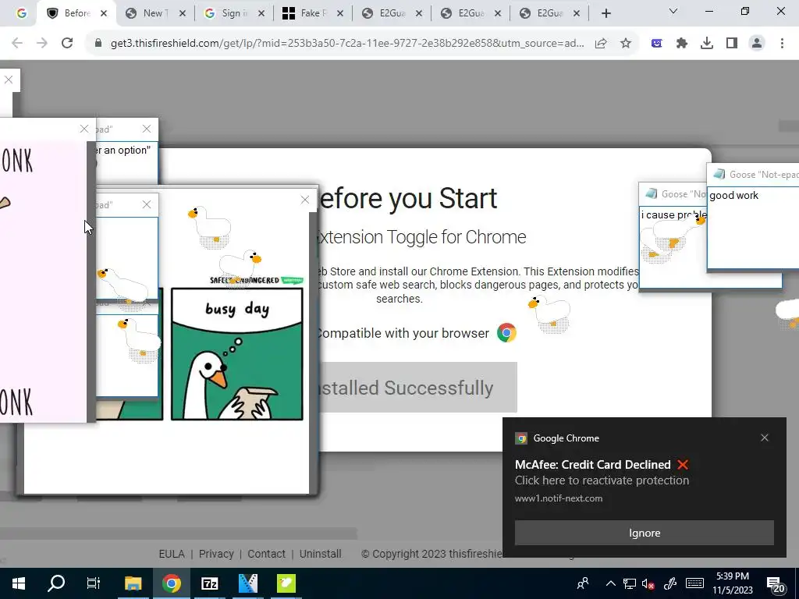This screenshot has width=799, height=599.
Task: Open 7-Zip from taskbar
Action: (209, 583)
